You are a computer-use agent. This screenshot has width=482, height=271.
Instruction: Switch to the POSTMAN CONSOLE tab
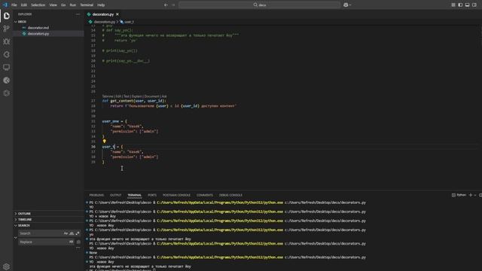(x=176, y=195)
